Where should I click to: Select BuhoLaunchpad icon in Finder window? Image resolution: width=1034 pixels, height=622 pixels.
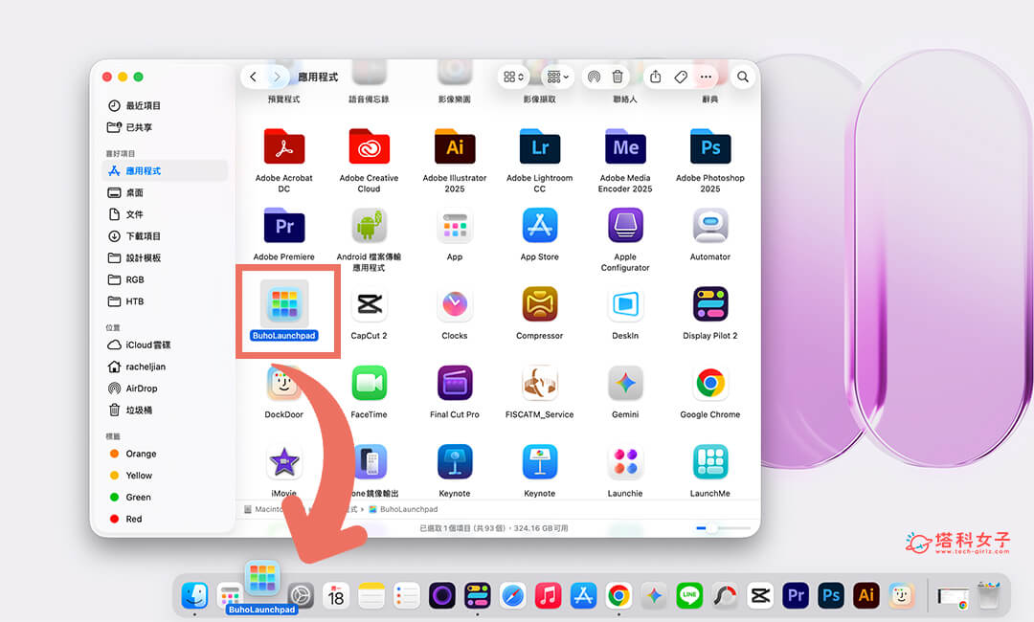coord(284,303)
